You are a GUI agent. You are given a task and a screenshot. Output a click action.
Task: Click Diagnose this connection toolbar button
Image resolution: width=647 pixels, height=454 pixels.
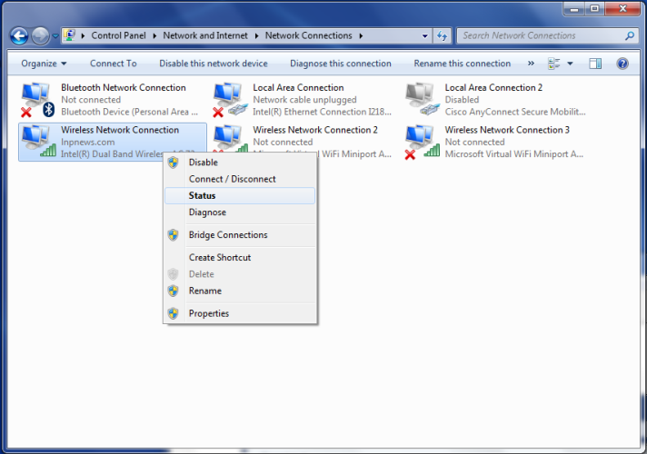(341, 64)
